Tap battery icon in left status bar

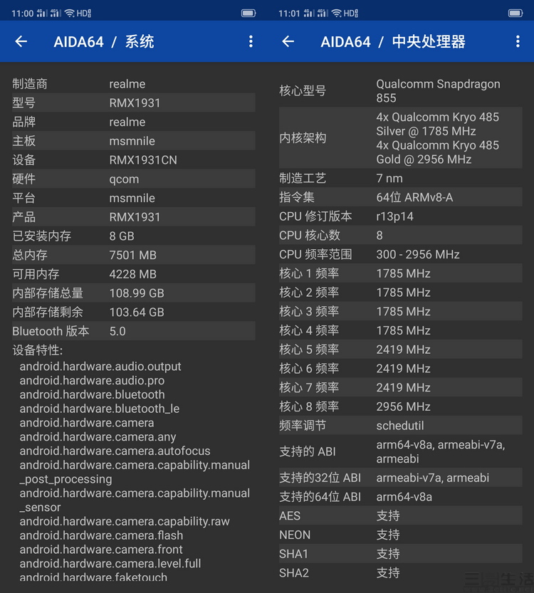point(248,14)
